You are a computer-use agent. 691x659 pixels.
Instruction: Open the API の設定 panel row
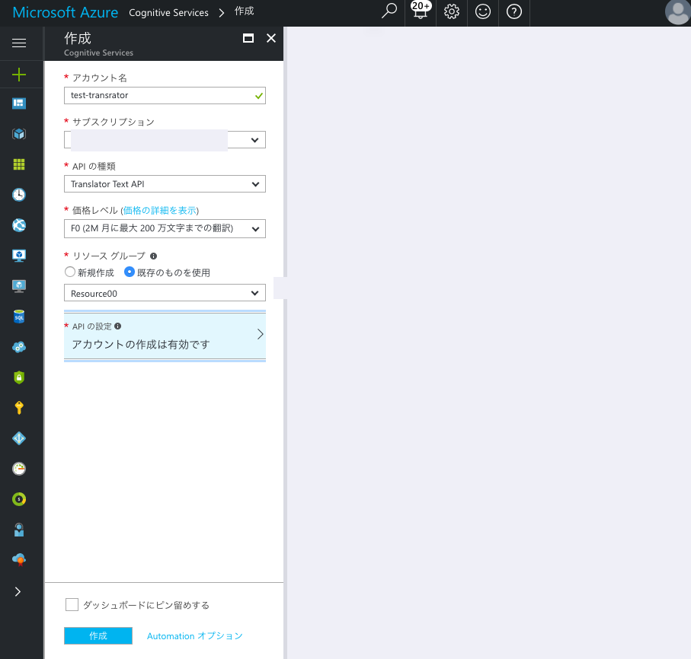[x=165, y=336]
